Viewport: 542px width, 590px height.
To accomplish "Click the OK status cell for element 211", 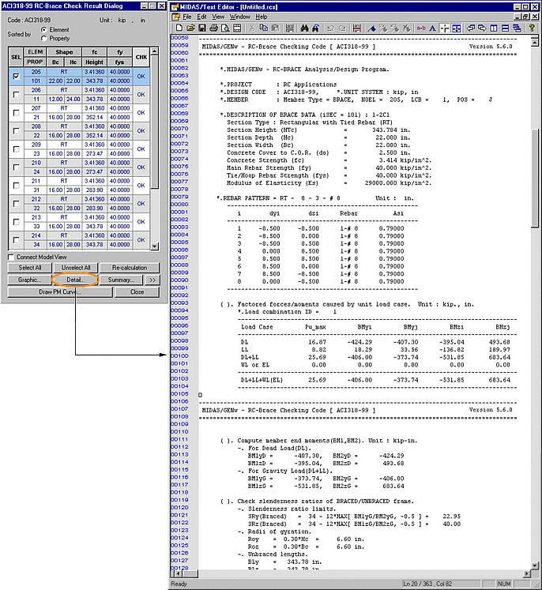I will pos(141,185).
